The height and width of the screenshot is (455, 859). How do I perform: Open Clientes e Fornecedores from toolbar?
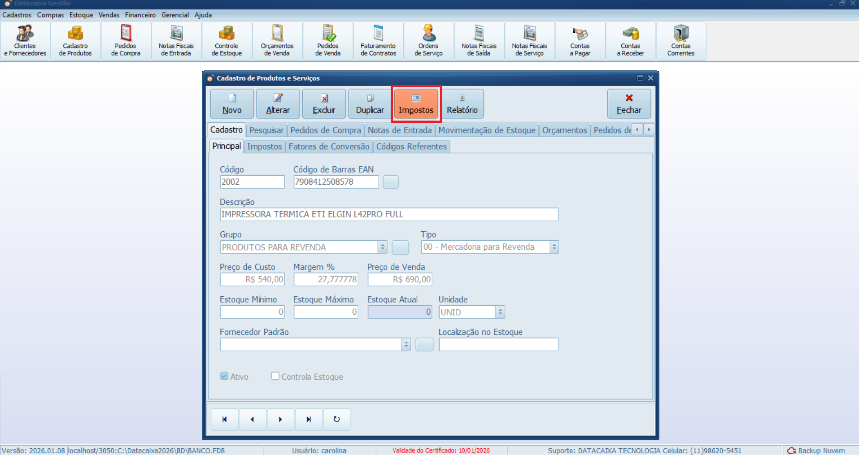pos(25,41)
